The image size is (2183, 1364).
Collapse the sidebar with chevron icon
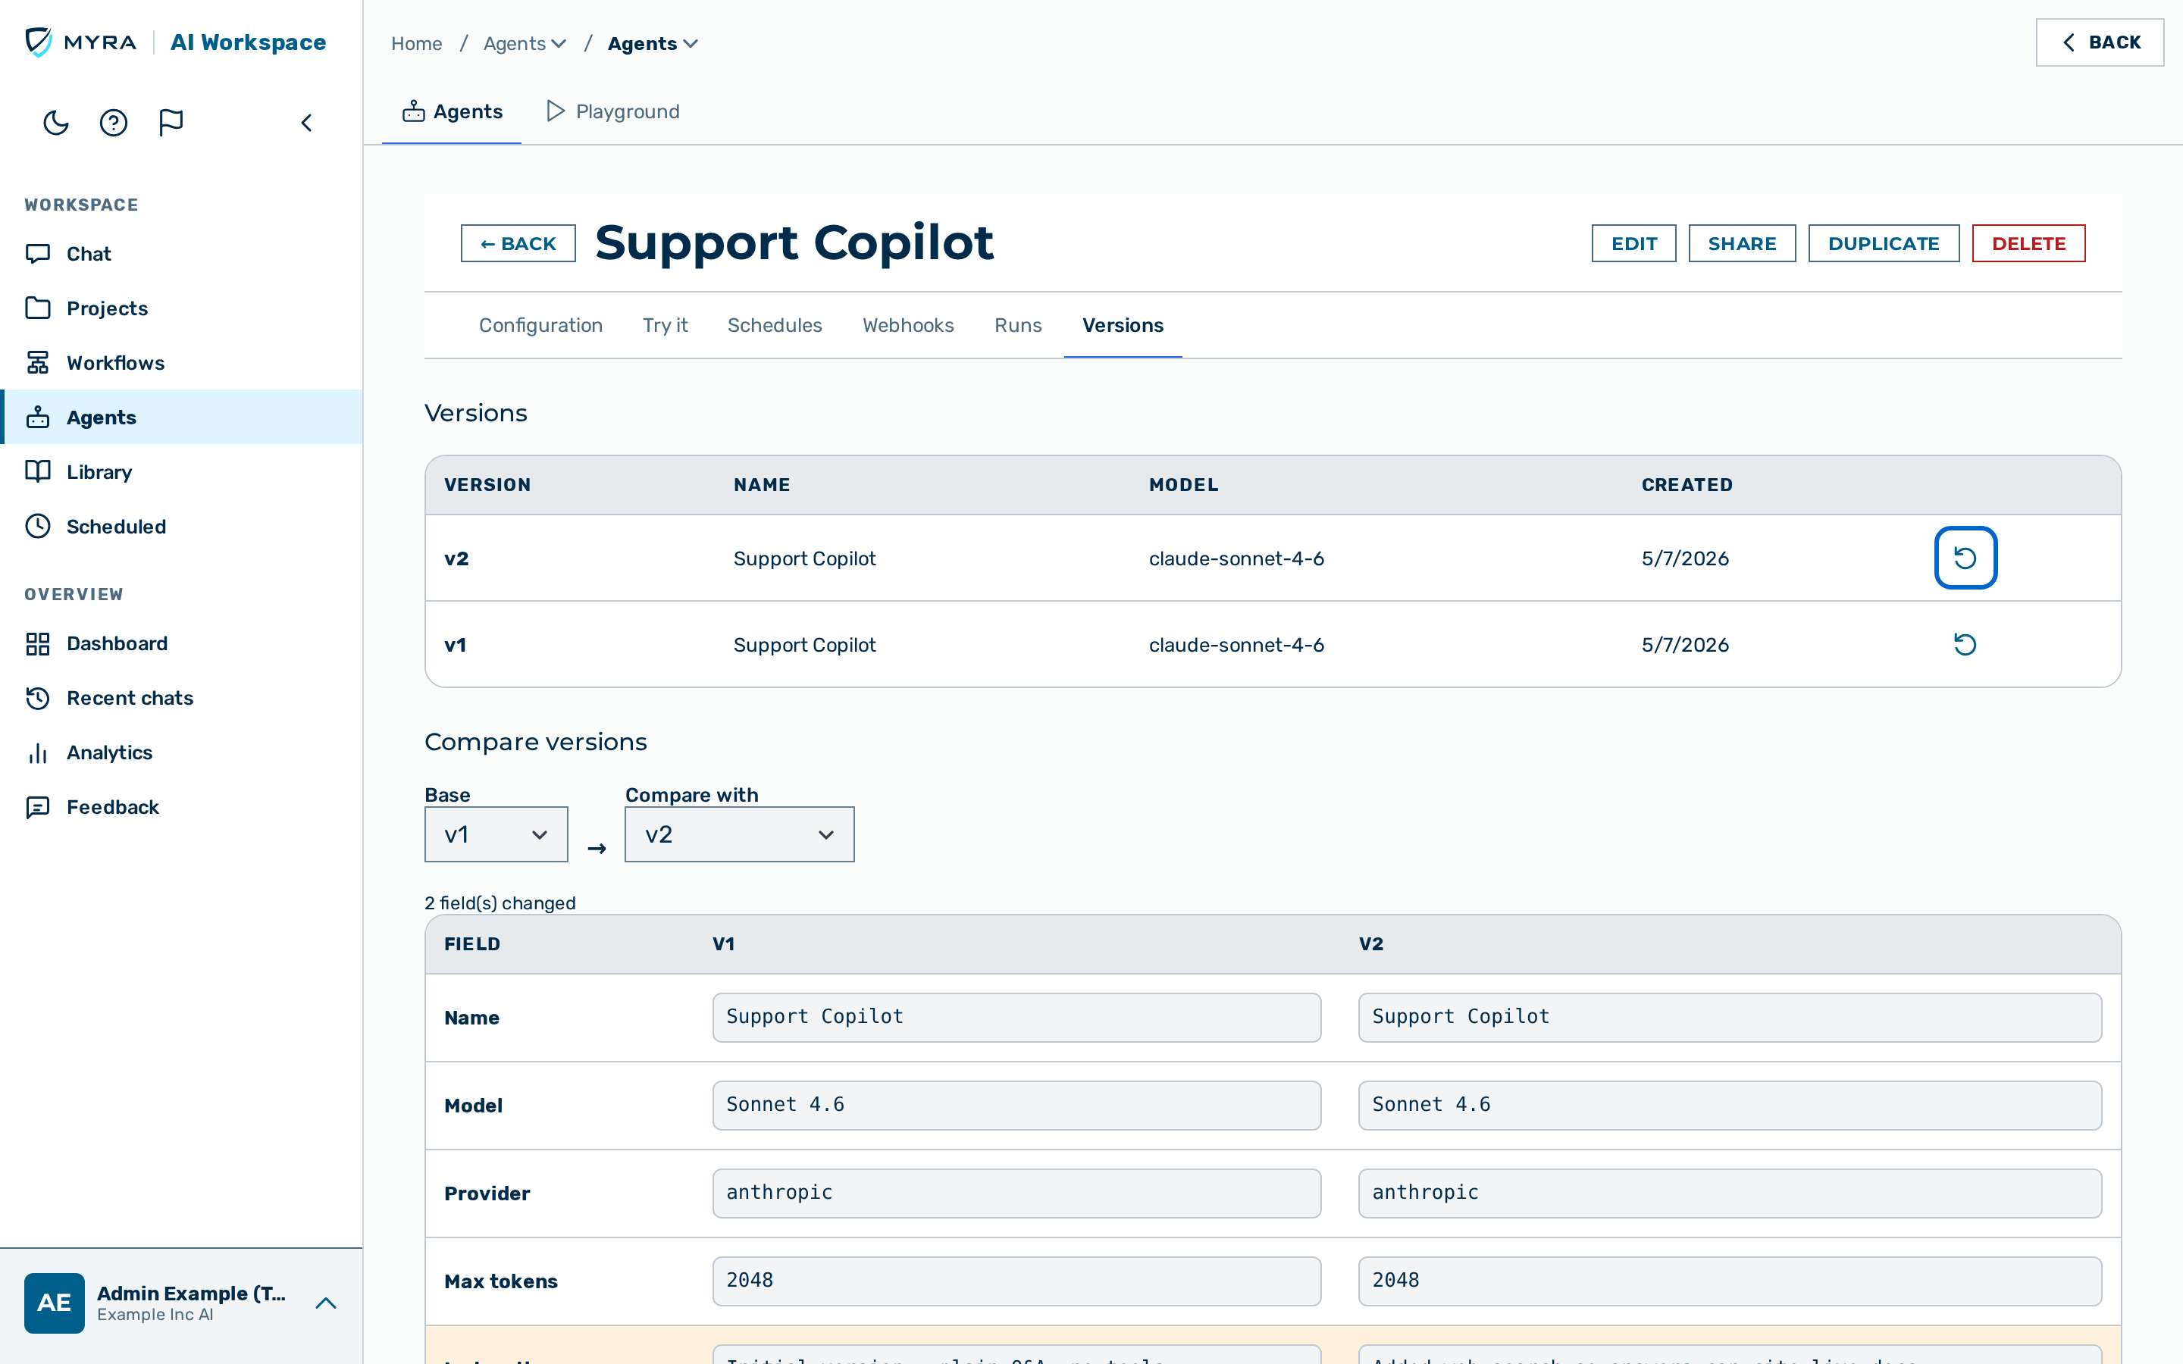pos(307,123)
